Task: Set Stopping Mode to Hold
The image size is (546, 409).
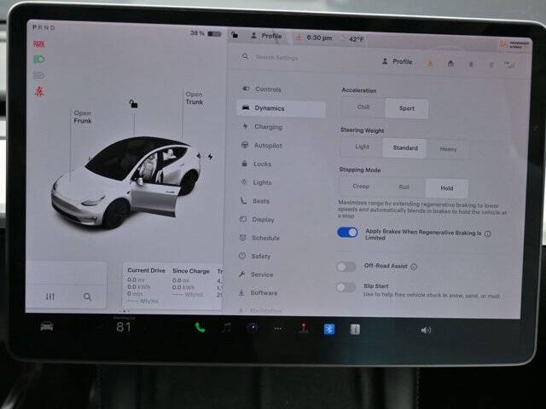Action: click(447, 188)
